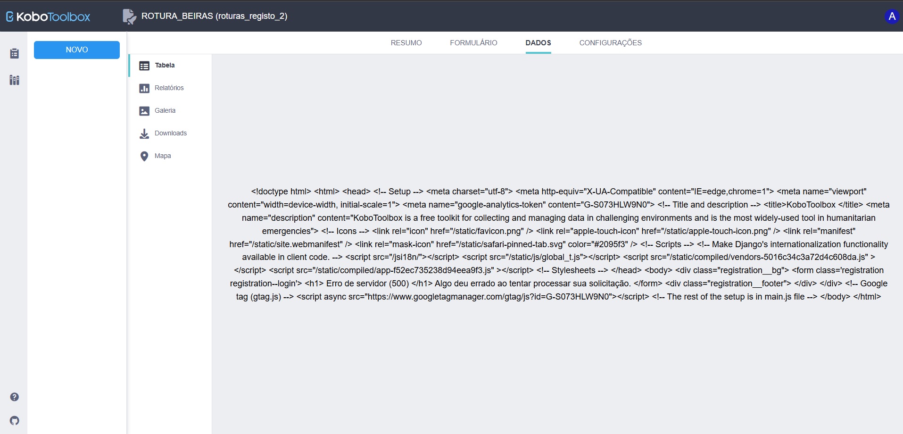Open the help question mark icon

(x=15, y=397)
